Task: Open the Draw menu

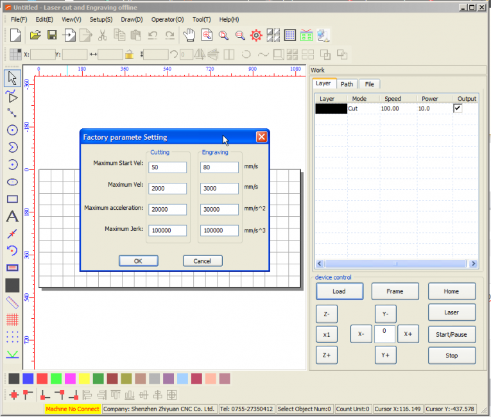Action: coord(132,19)
